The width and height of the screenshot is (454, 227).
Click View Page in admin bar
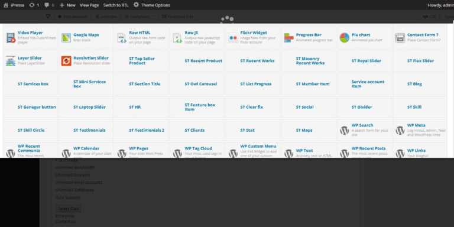[89, 5]
